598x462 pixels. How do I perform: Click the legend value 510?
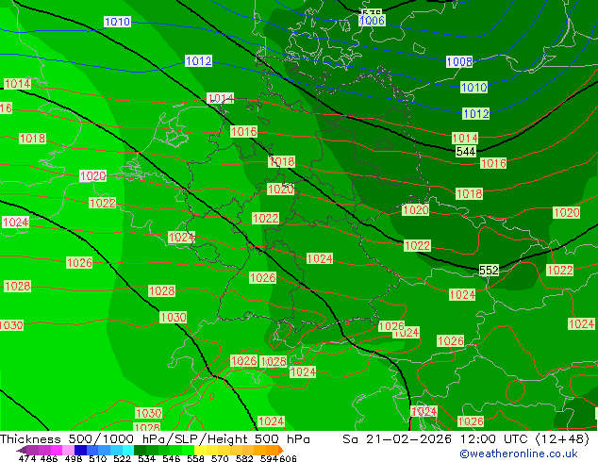(98, 458)
